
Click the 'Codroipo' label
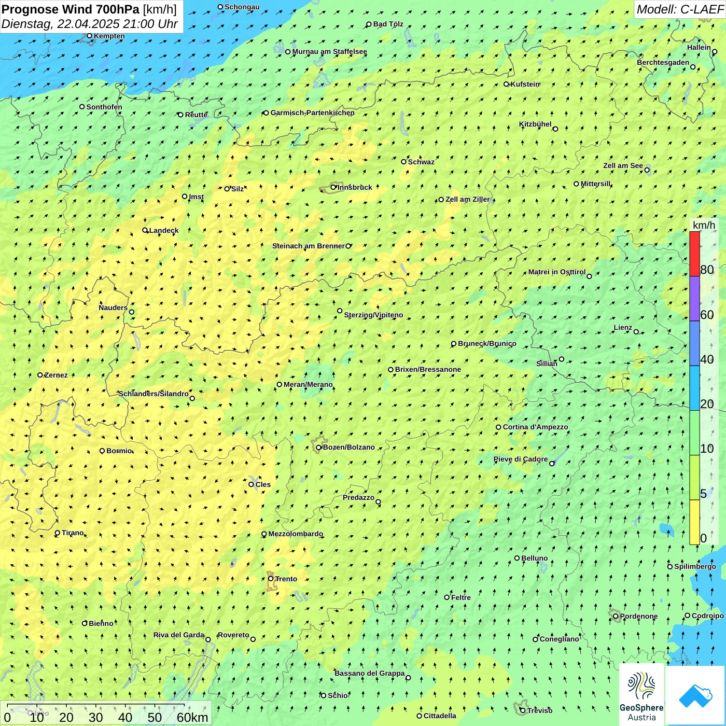[x=708, y=616]
